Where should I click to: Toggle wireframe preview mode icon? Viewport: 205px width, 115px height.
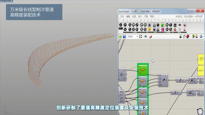184,36
